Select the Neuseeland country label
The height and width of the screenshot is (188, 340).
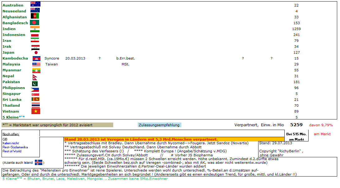click(14, 11)
